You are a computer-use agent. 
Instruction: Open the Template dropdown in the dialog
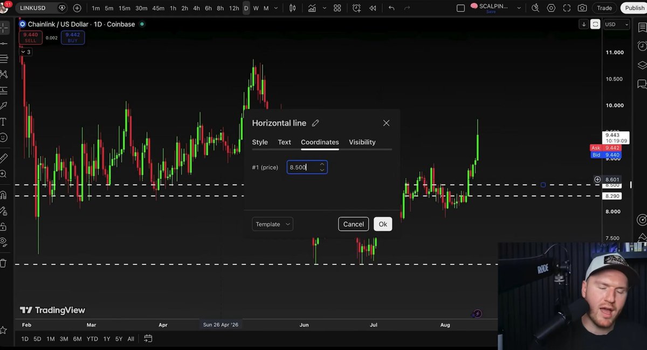tap(272, 224)
